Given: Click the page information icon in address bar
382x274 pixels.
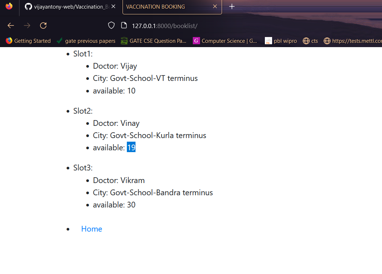Looking at the screenshot, I should (124, 25).
